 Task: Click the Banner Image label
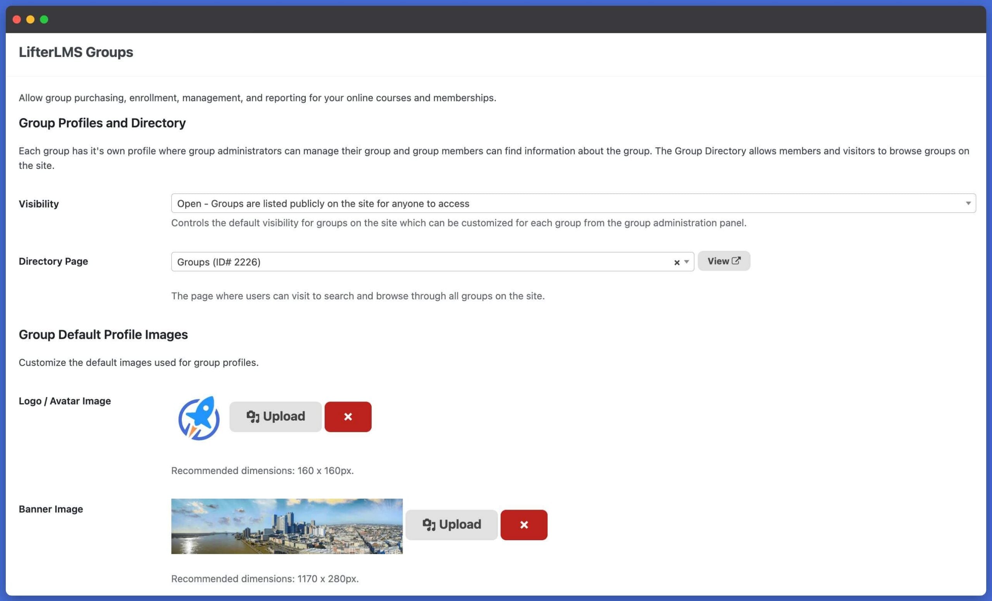51,509
